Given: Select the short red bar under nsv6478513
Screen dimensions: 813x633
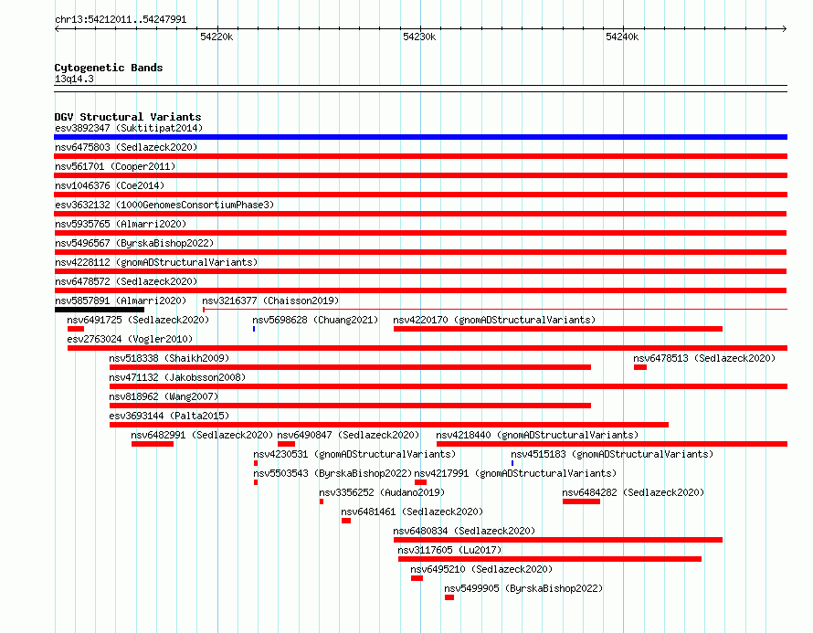Looking at the screenshot, I should [640, 367].
